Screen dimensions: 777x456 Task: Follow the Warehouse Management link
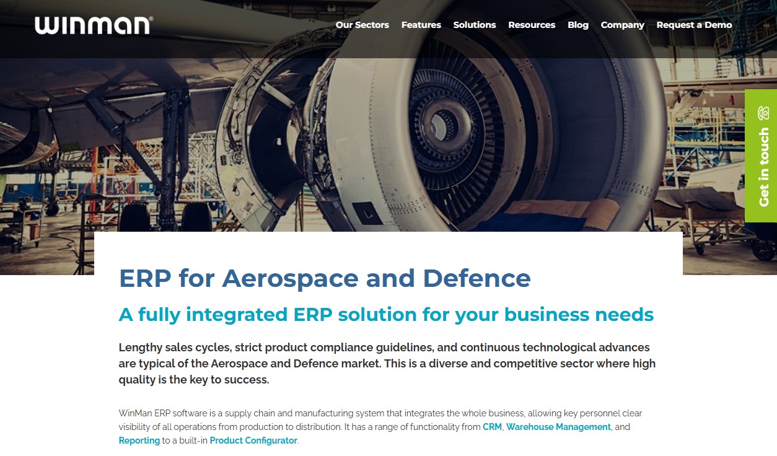click(x=558, y=427)
